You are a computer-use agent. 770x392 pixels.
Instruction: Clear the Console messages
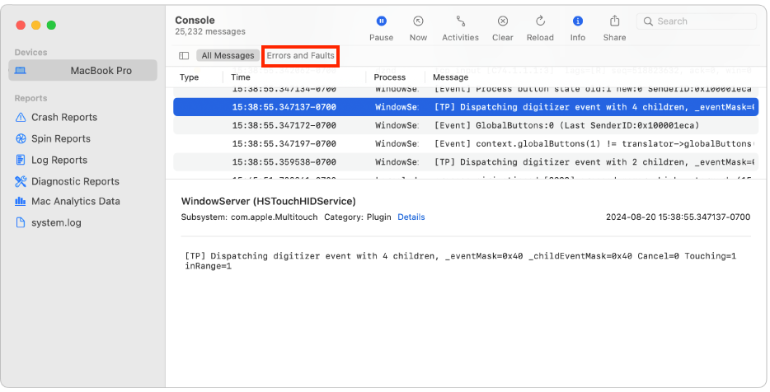pos(502,28)
